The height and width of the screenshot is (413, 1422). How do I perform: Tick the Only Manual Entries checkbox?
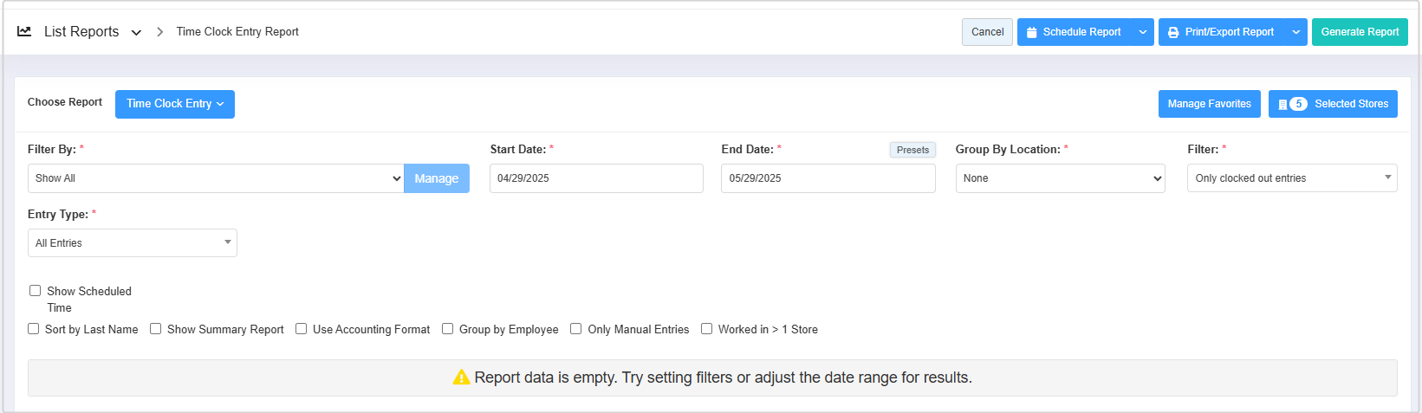[x=576, y=329]
